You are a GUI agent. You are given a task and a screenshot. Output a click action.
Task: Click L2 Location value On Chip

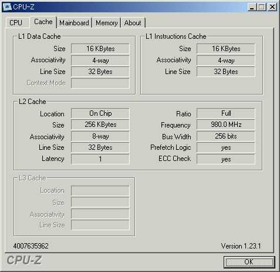point(100,113)
